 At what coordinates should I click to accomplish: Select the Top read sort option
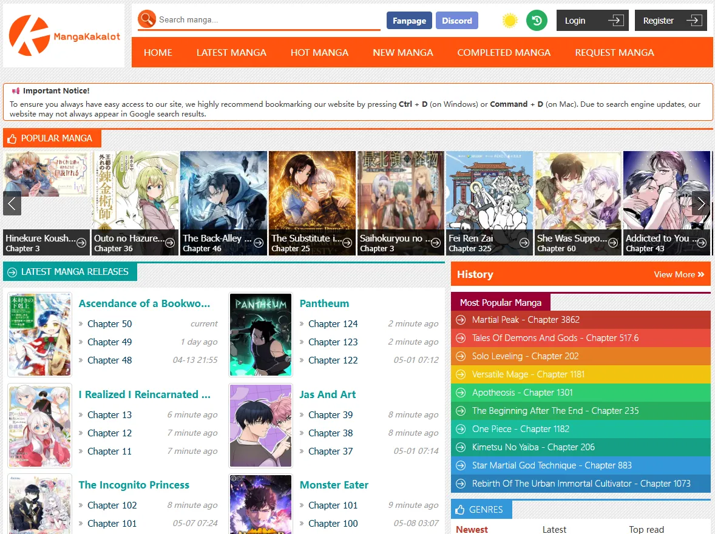coord(646,529)
